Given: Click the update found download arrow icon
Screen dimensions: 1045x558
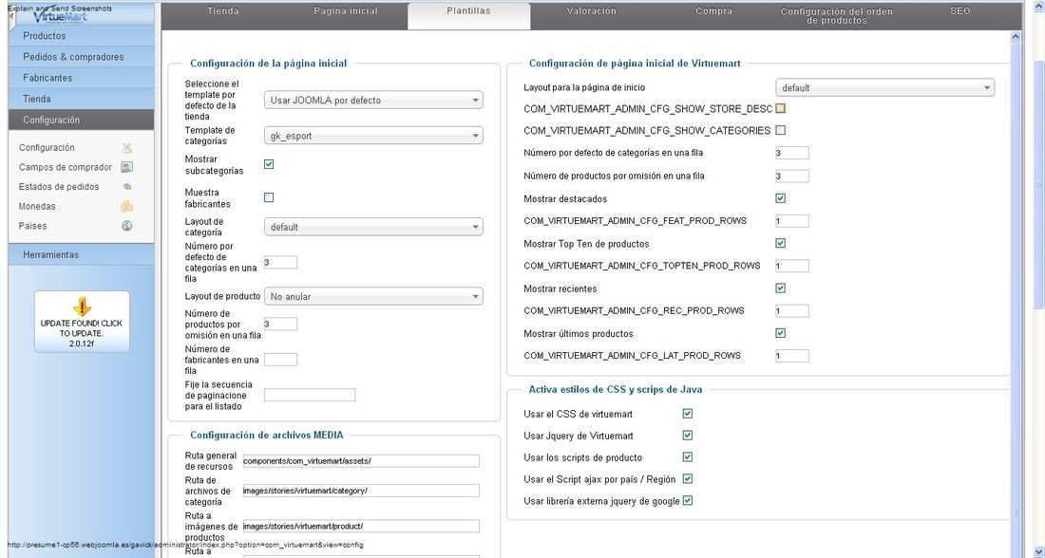Looking at the screenshot, I should click(82, 307).
